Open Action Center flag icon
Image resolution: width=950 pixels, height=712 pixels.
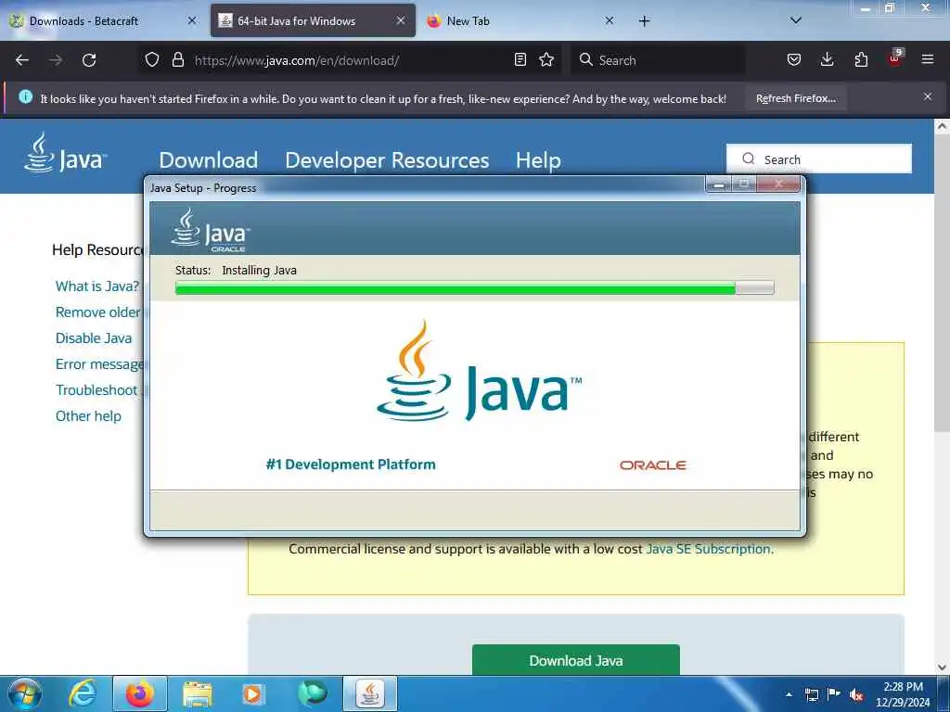(x=834, y=693)
